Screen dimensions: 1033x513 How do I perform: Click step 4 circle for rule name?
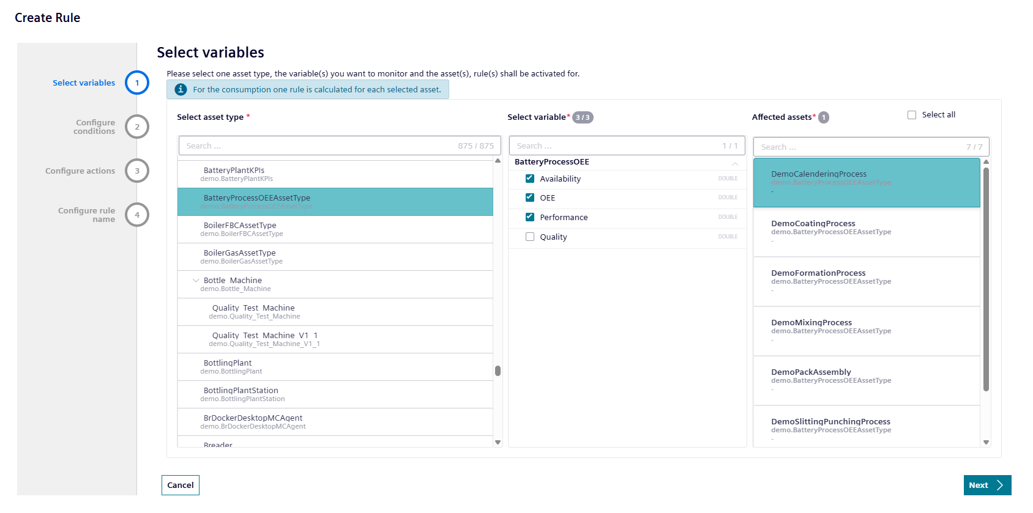(137, 215)
